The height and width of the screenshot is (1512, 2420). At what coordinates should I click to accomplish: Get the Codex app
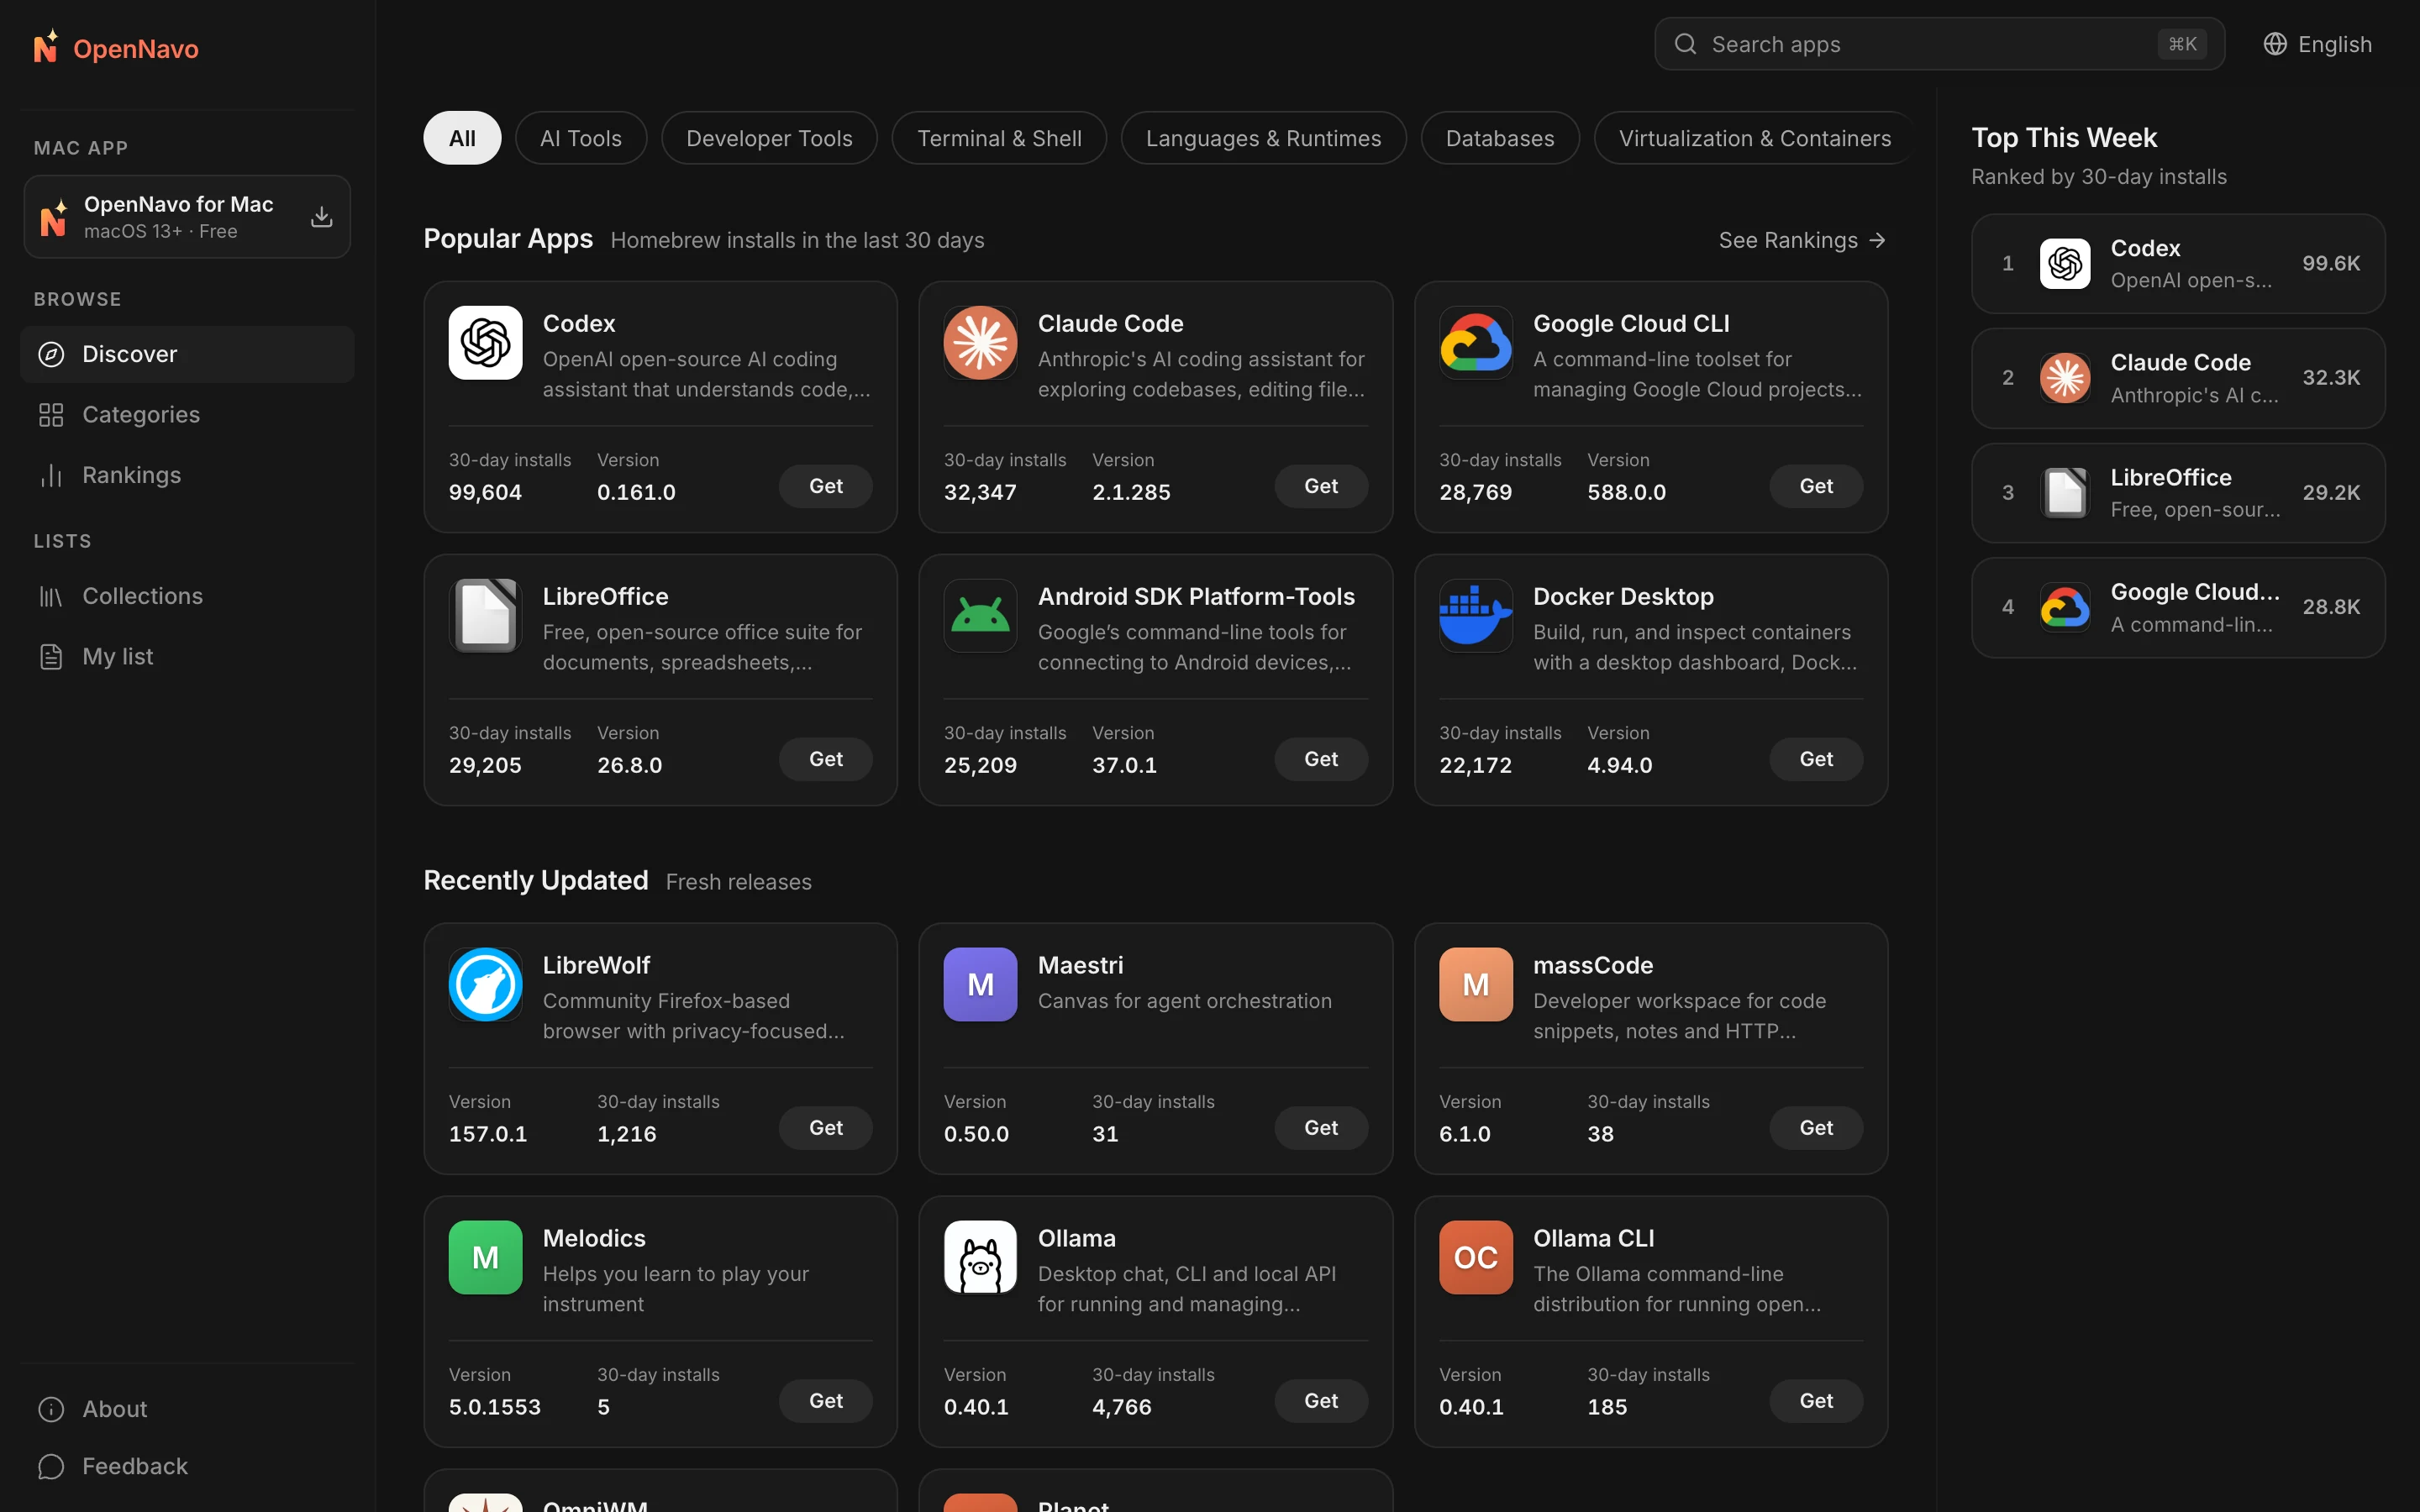[x=825, y=486]
